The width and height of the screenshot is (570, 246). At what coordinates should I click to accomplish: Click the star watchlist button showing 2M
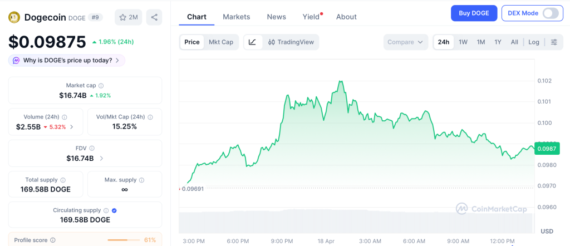(x=128, y=17)
